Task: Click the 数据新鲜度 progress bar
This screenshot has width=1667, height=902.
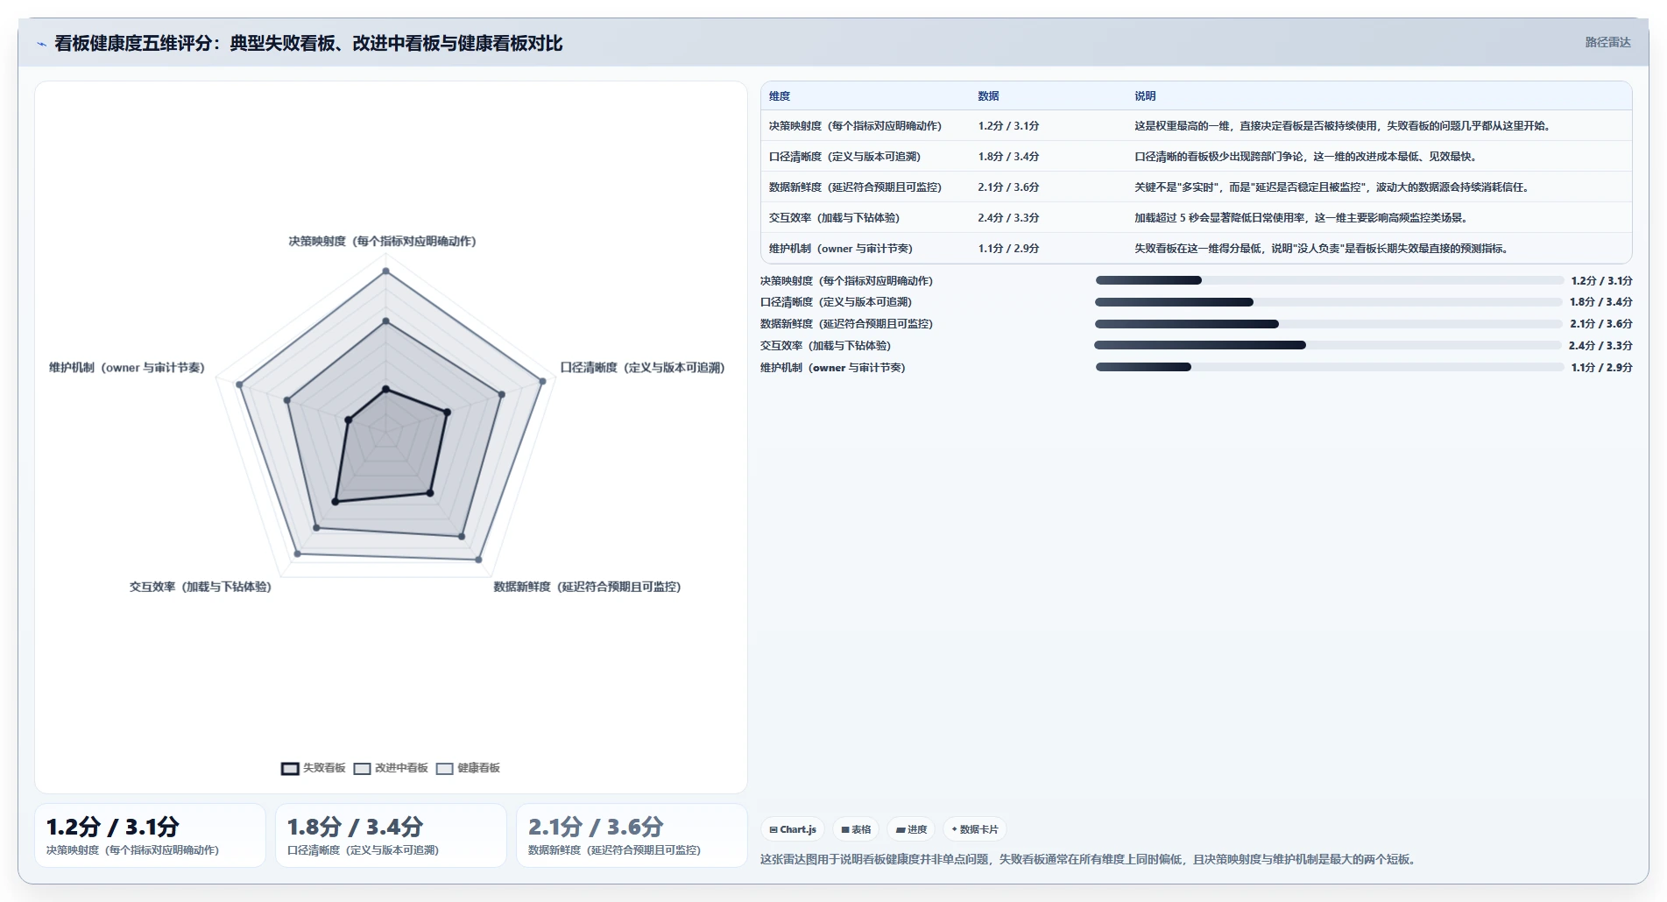Action: tap(1329, 324)
